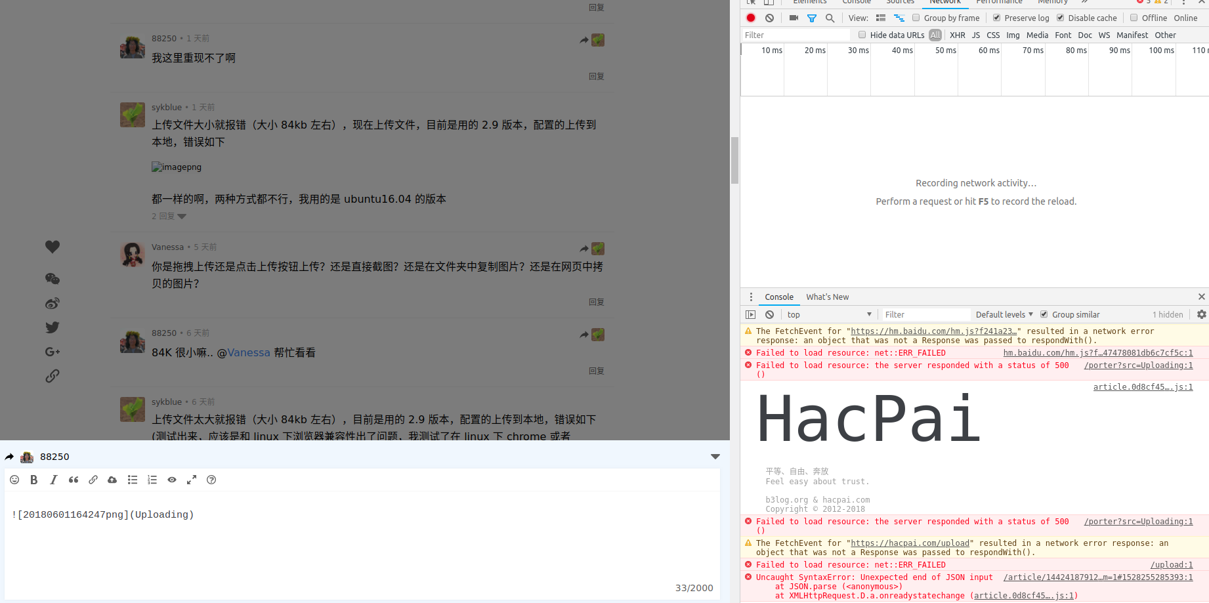The width and height of the screenshot is (1209, 603).
Task: Toggle the editor preview eye icon
Action: click(x=172, y=480)
